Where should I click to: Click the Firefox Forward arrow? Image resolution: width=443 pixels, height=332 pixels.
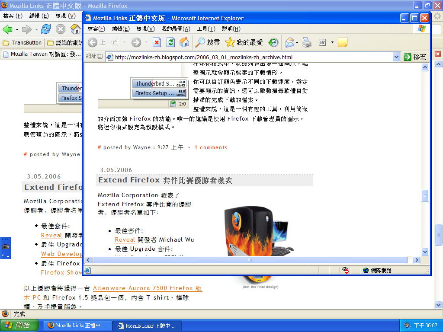pos(26,29)
